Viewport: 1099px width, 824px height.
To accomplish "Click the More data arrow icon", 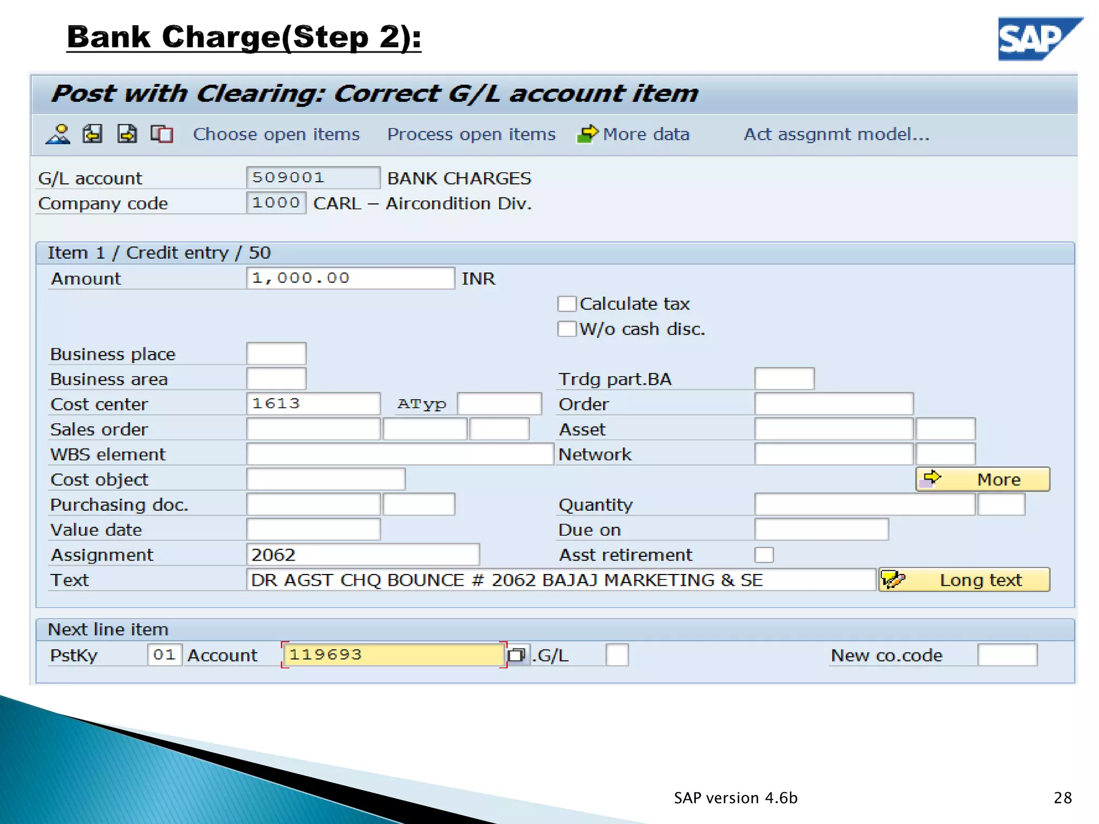I will click(587, 134).
